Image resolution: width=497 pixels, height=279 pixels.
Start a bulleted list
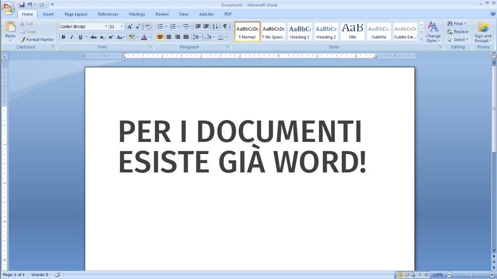160,27
